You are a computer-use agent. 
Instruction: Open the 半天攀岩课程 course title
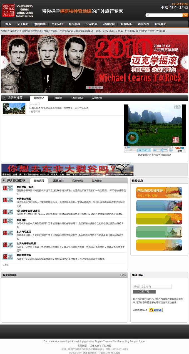24,199
